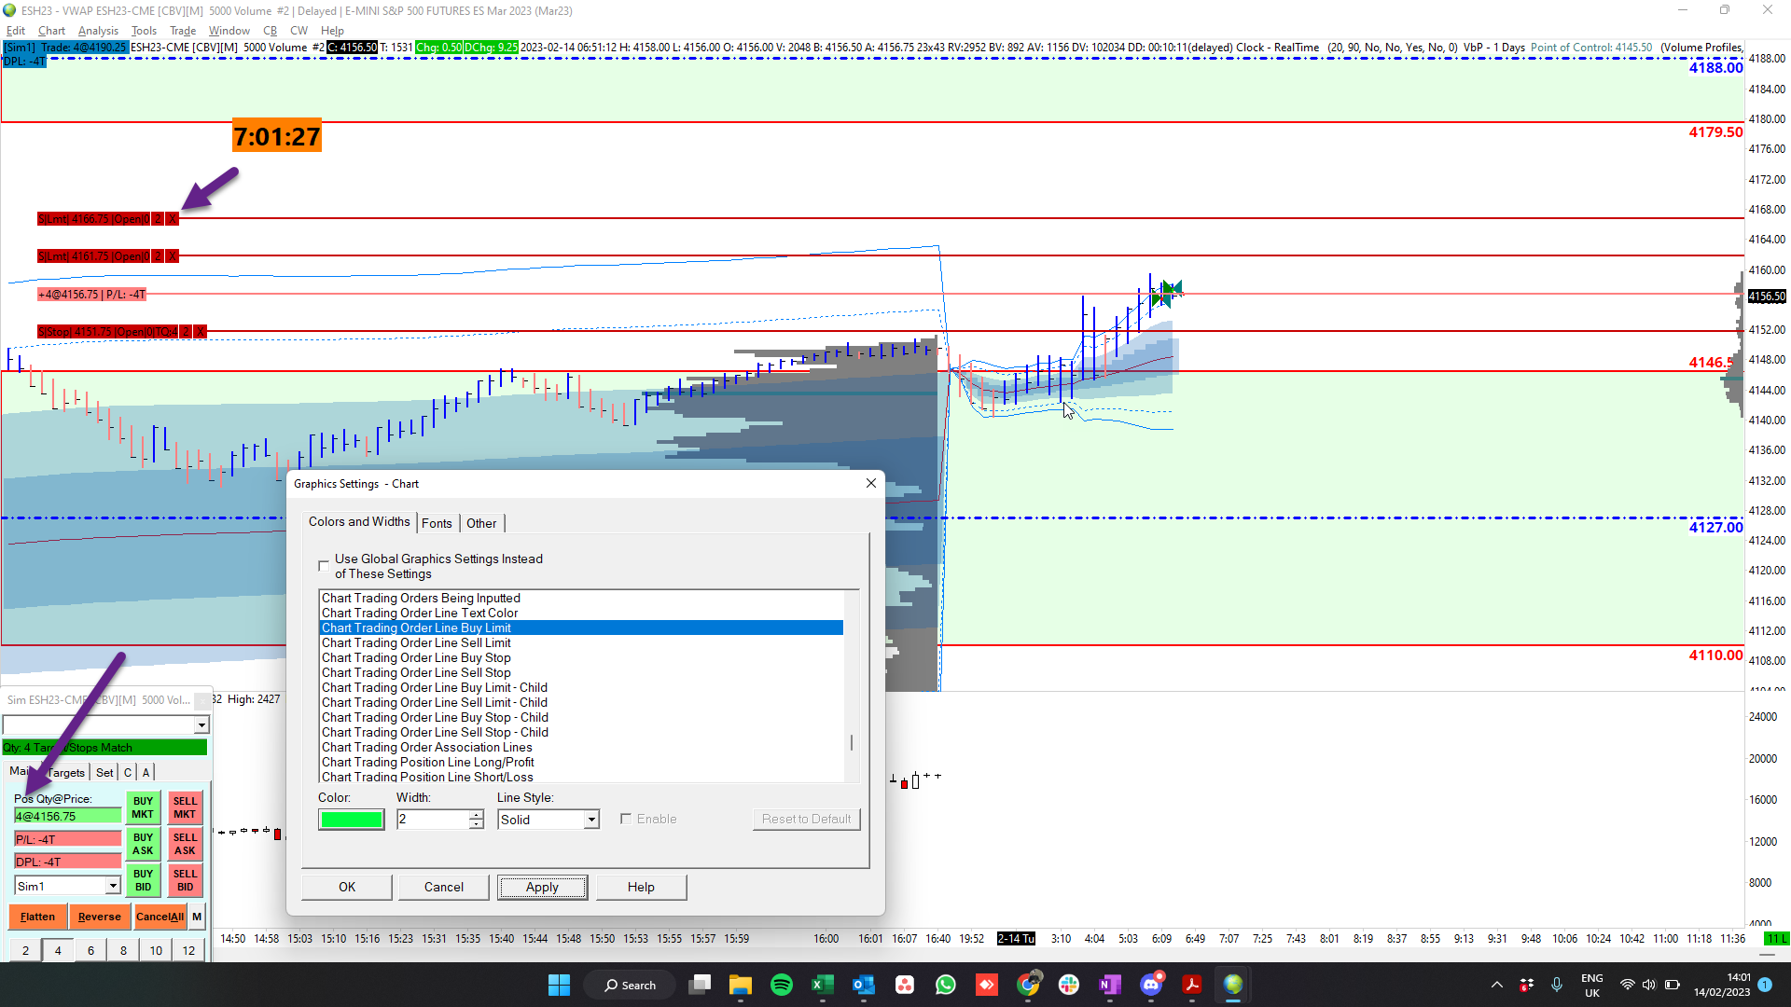Viewport: 1791px width, 1007px height.
Task: Cancel the 4151.75 sell stop order X
Action: click(200, 332)
